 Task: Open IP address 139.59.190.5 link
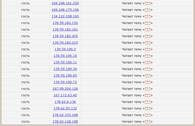click(x=65, y=49)
